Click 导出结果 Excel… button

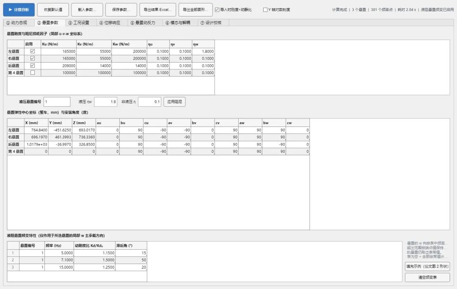tap(158, 10)
